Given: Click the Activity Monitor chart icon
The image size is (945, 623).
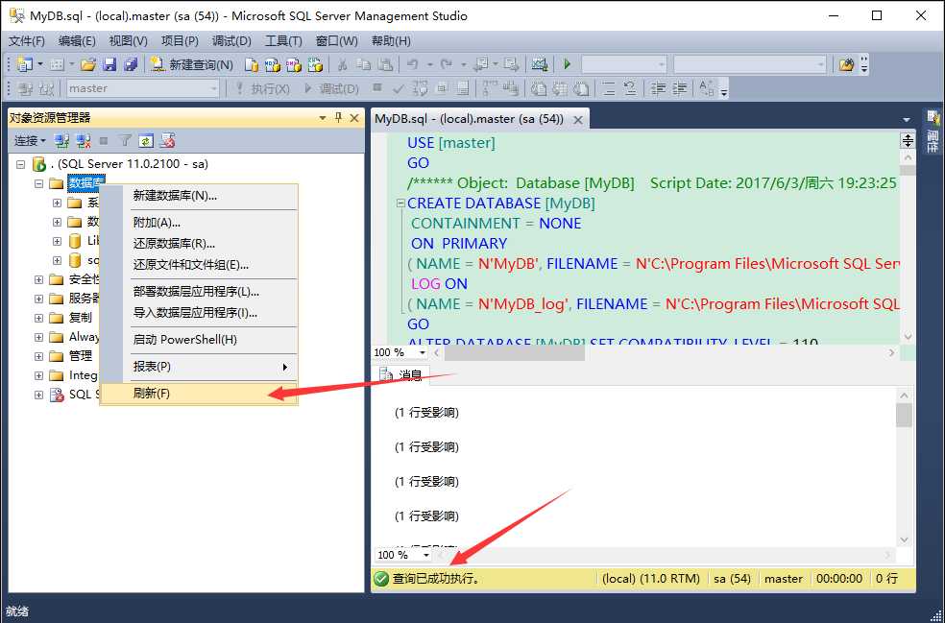Looking at the screenshot, I should (540, 64).
